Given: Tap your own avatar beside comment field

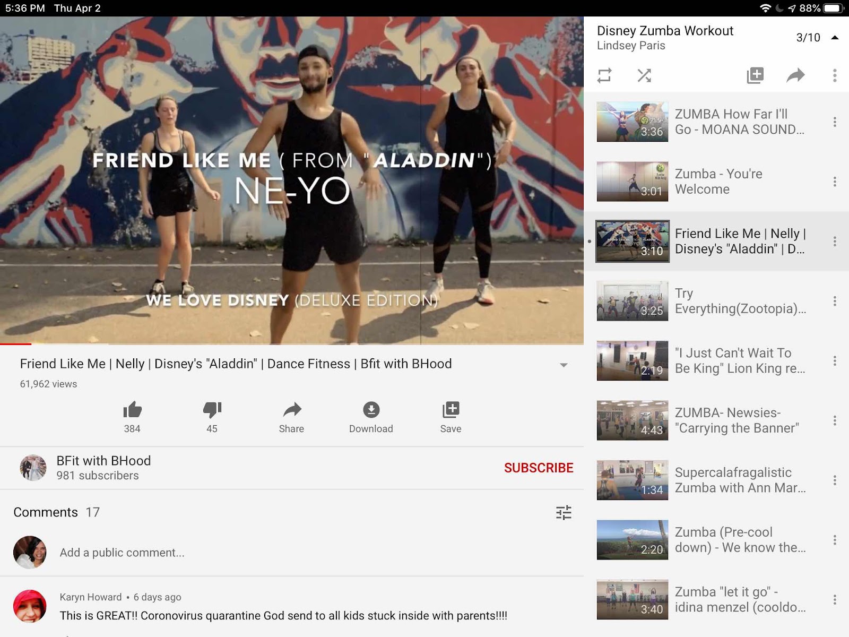Looking at the screenshot, I should click(30, 553).
